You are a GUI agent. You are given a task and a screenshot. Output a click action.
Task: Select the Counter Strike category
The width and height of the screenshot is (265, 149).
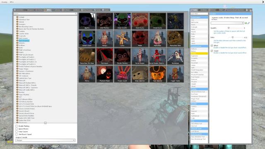pos(24,34)
